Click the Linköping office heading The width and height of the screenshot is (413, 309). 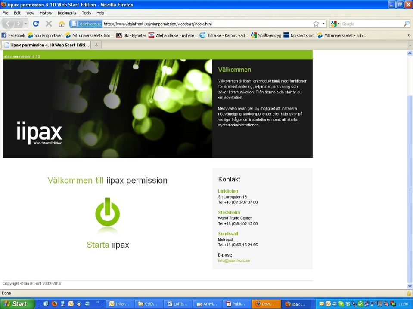[228, 191]
